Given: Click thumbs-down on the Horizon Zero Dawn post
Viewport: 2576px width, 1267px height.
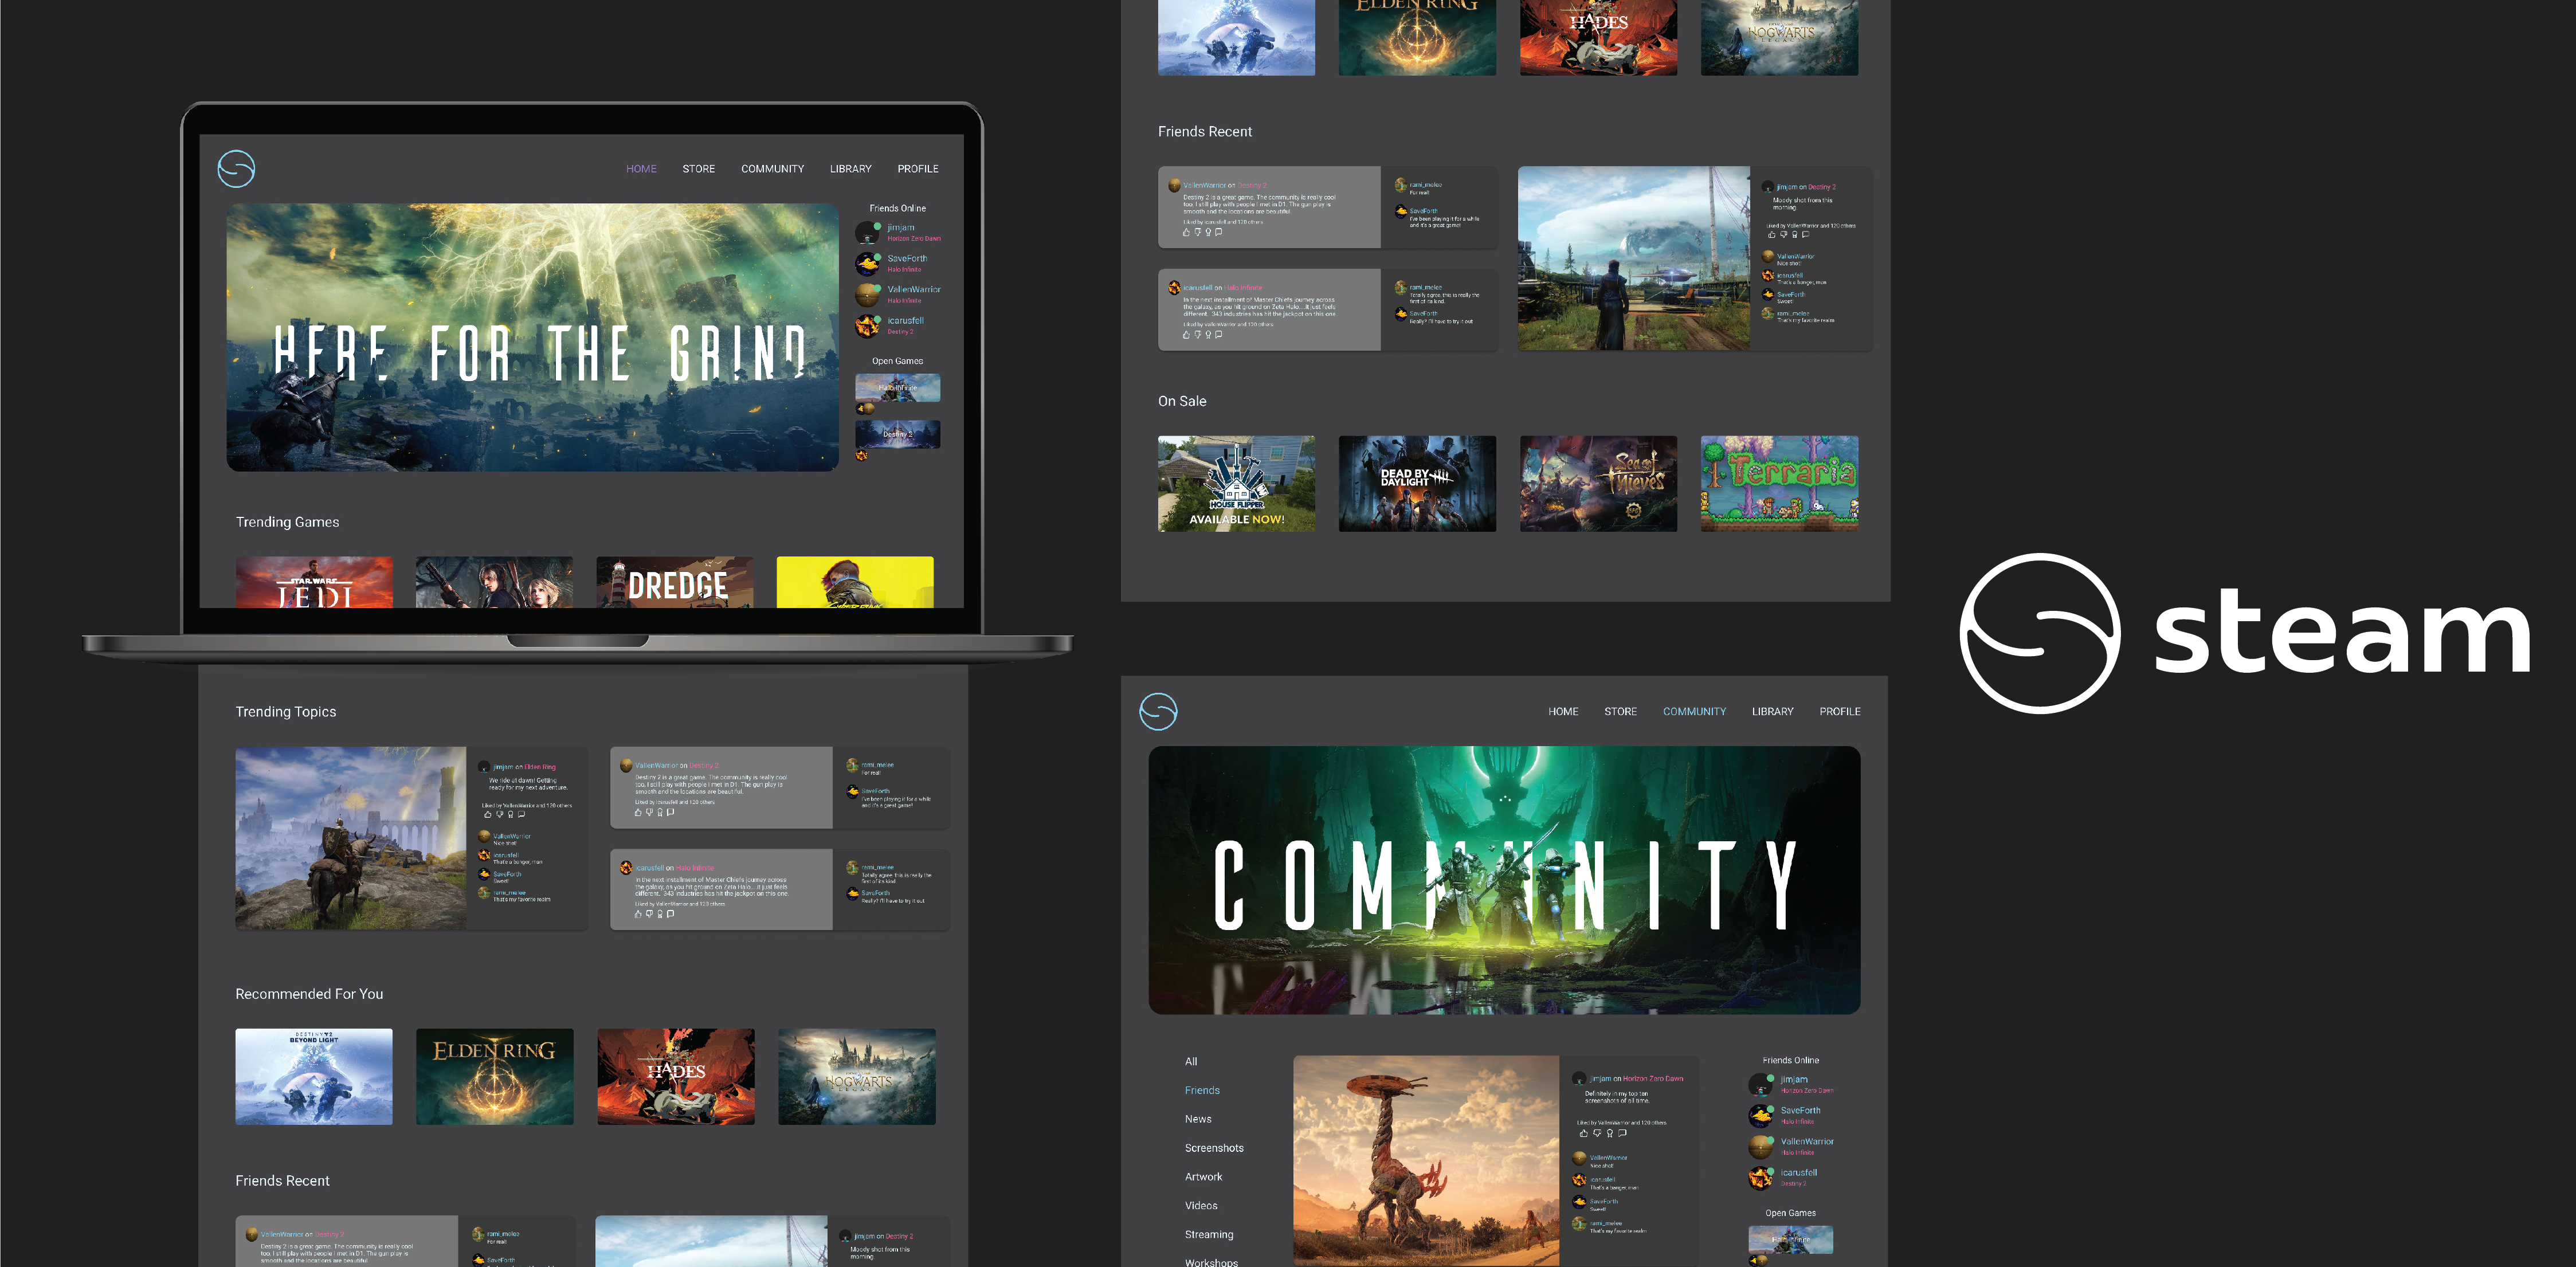Looking at the screenshot, I should [1596, 1133].
